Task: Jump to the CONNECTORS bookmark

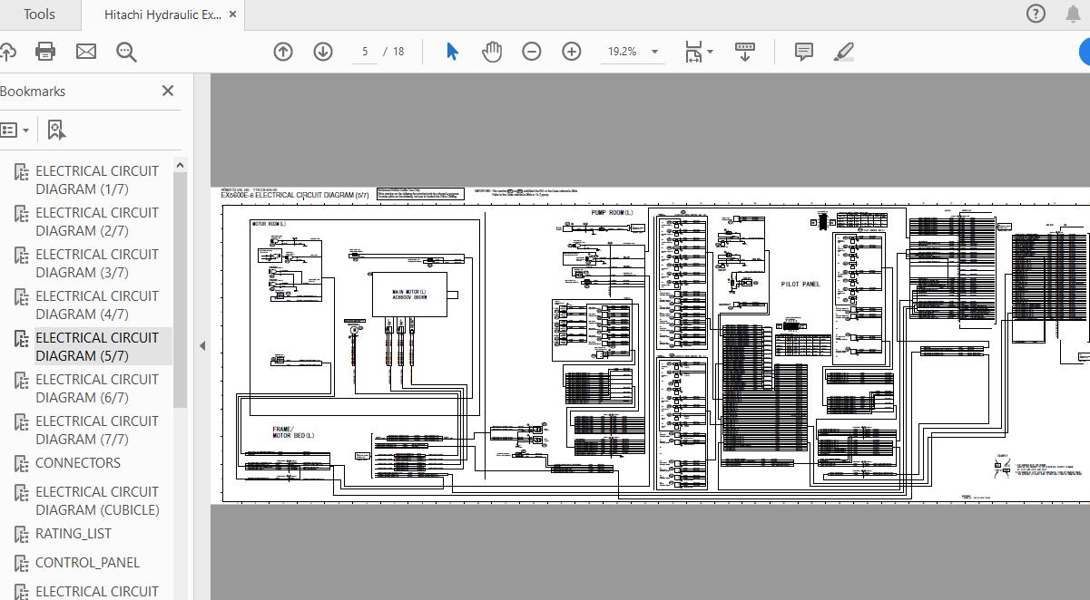Action: 77,463
